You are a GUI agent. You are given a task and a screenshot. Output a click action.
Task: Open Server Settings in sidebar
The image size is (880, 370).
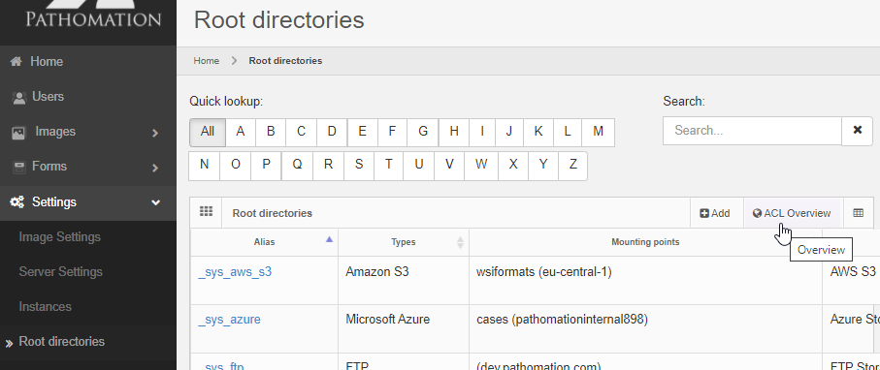[60, 272]
